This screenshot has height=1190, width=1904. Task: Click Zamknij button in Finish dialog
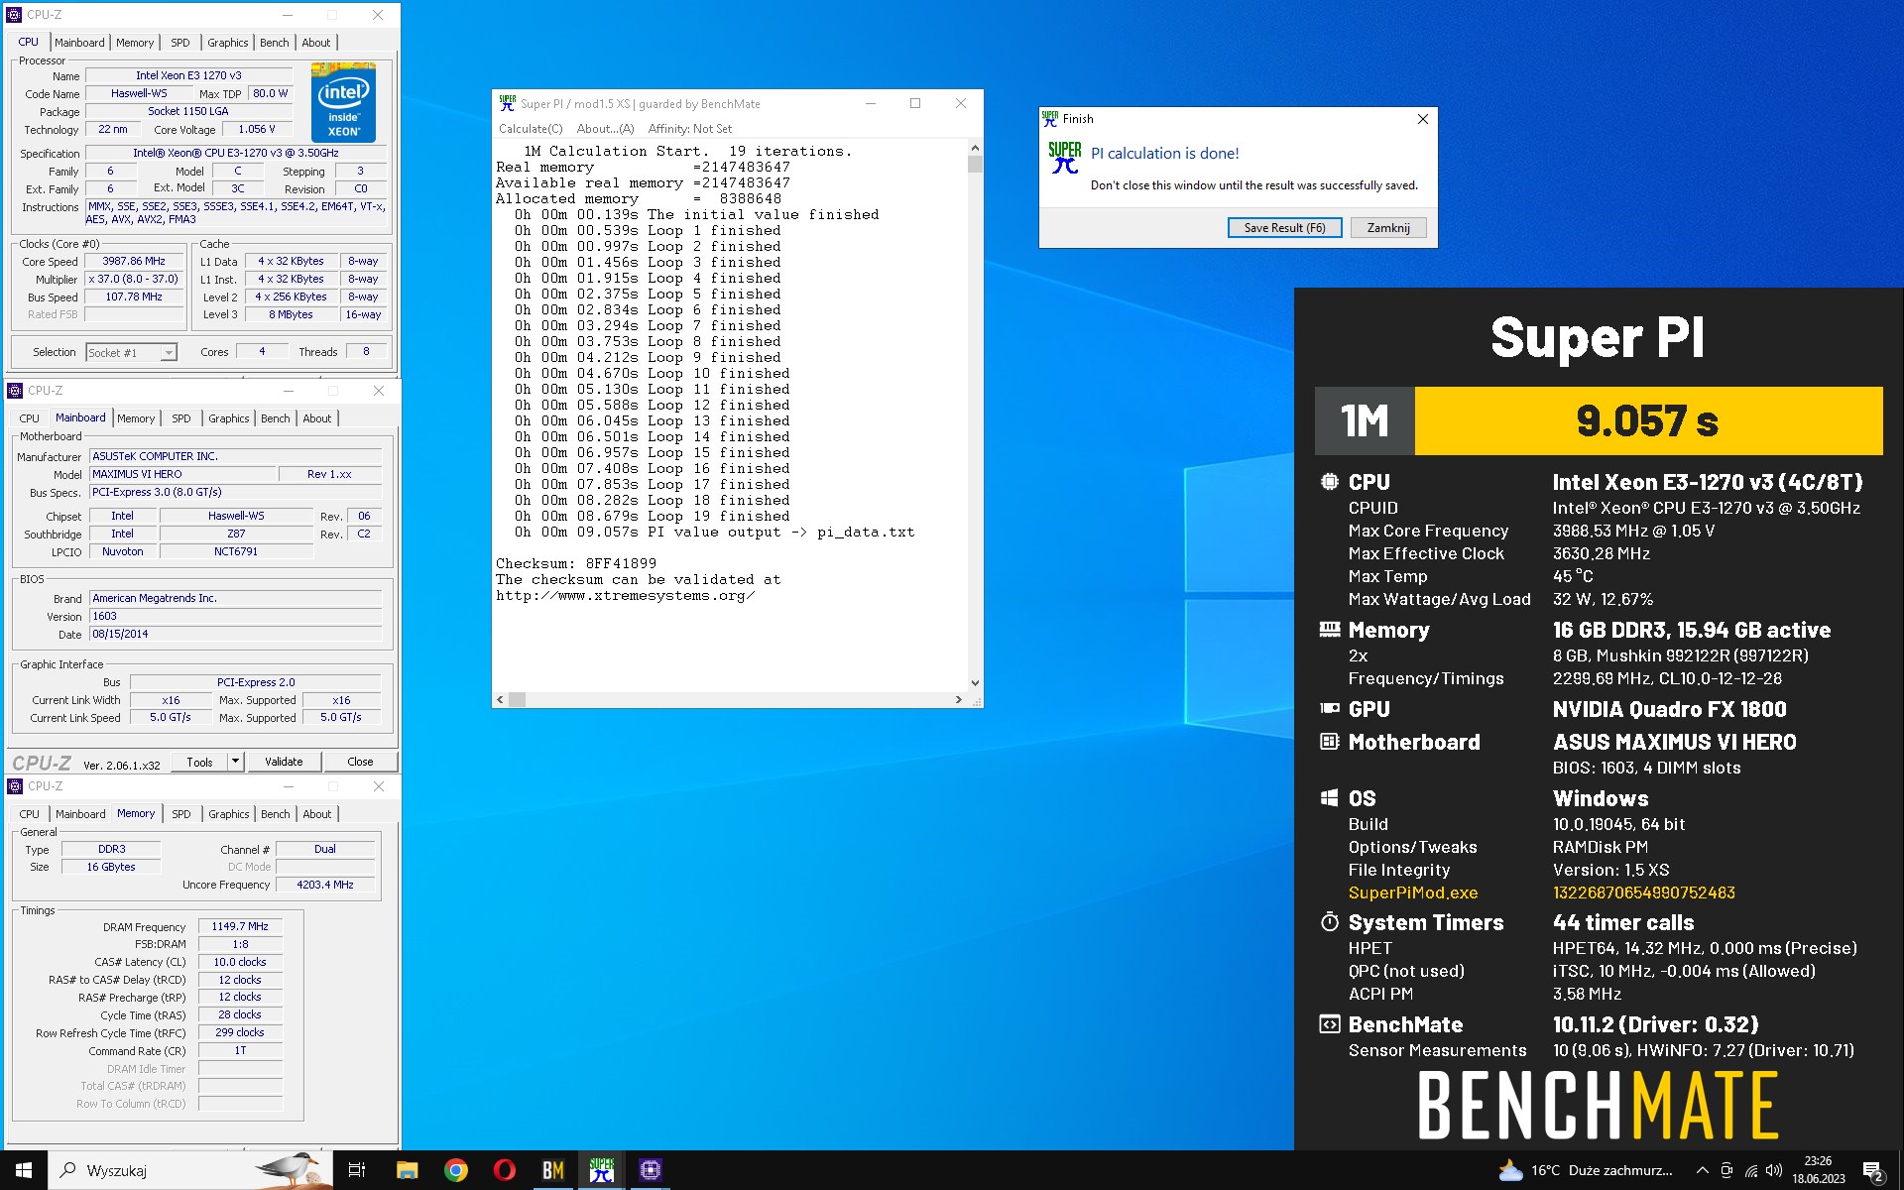coord(1388,228)
